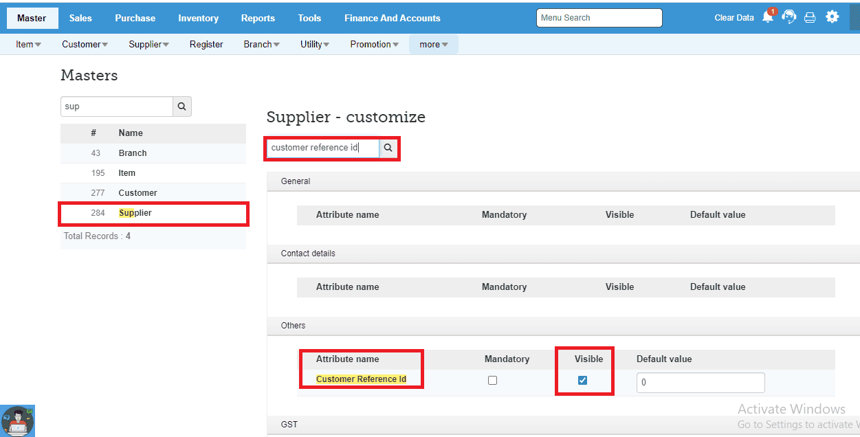The height and width of the screenshot is (437, 860).
Task: Click the Masters search magnifier button
Action: pos(181,107)
